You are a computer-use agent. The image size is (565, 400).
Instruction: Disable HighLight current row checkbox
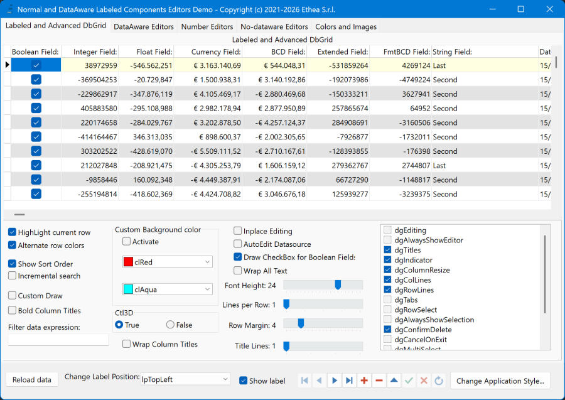click(x=13, y=232)
